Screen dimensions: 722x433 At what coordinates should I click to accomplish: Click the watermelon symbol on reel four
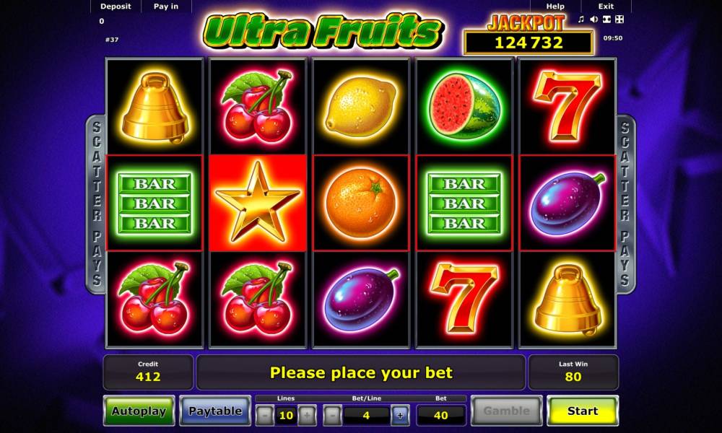tap(464, 107)
